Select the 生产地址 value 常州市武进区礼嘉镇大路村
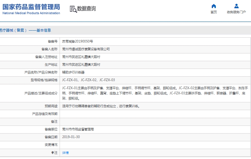This screenshot has width=251, height=159. click(x=81, y=65)
